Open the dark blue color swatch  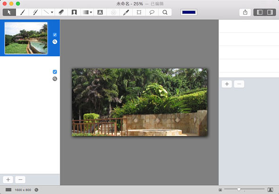(189, 12)
